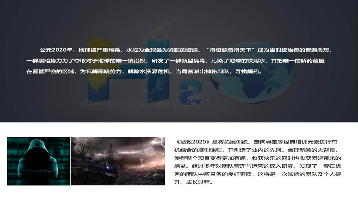Click the line "机结合的培训课程"
The width and height of the screenshot is (358, 201).
(256, 150)
